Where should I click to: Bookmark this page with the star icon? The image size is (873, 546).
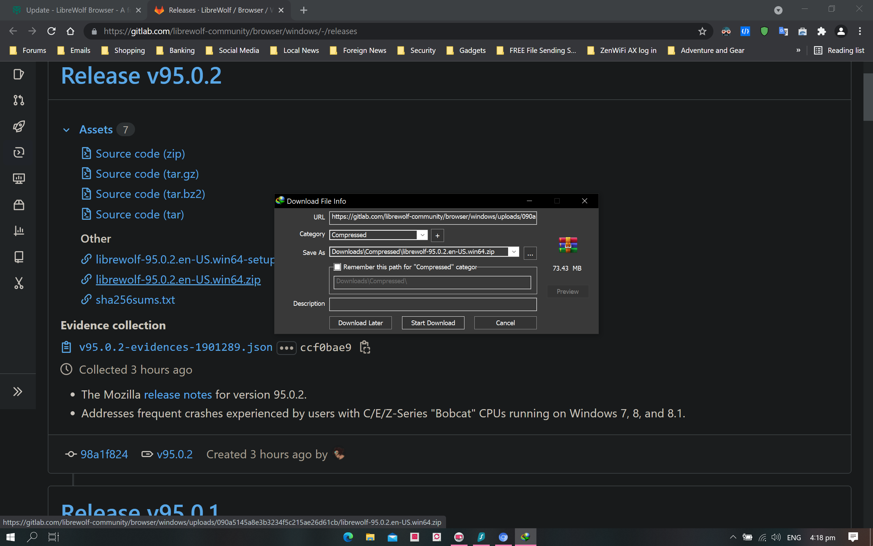[x=702, y=31]
